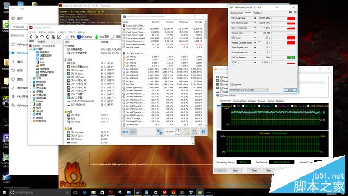The image size is (348, 196).
Task: Open AIDA64 graph chart icon
Action: tap(59, 37)
